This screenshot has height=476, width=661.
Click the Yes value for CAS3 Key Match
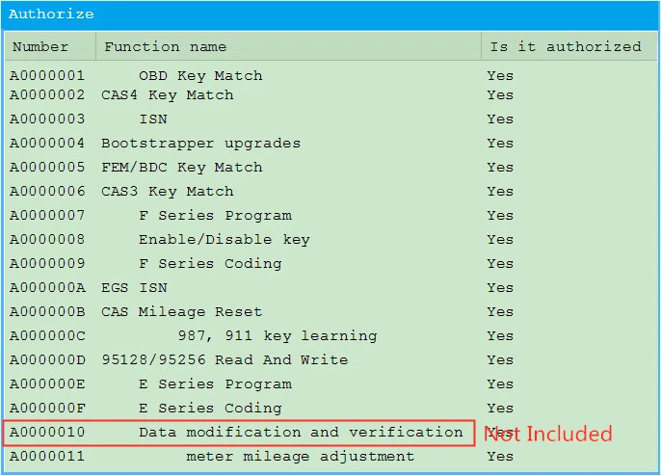[500, 191]
